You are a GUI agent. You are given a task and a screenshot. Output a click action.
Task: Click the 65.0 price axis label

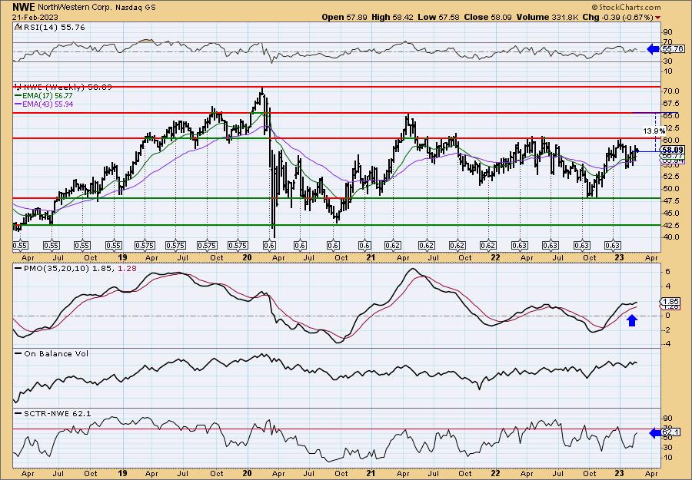coord(671,115)
